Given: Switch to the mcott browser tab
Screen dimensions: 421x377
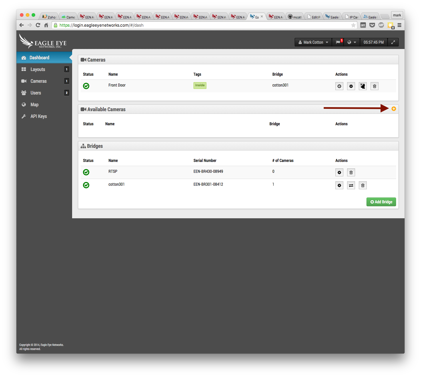Looking at the screenshot, I should (295, 17).
